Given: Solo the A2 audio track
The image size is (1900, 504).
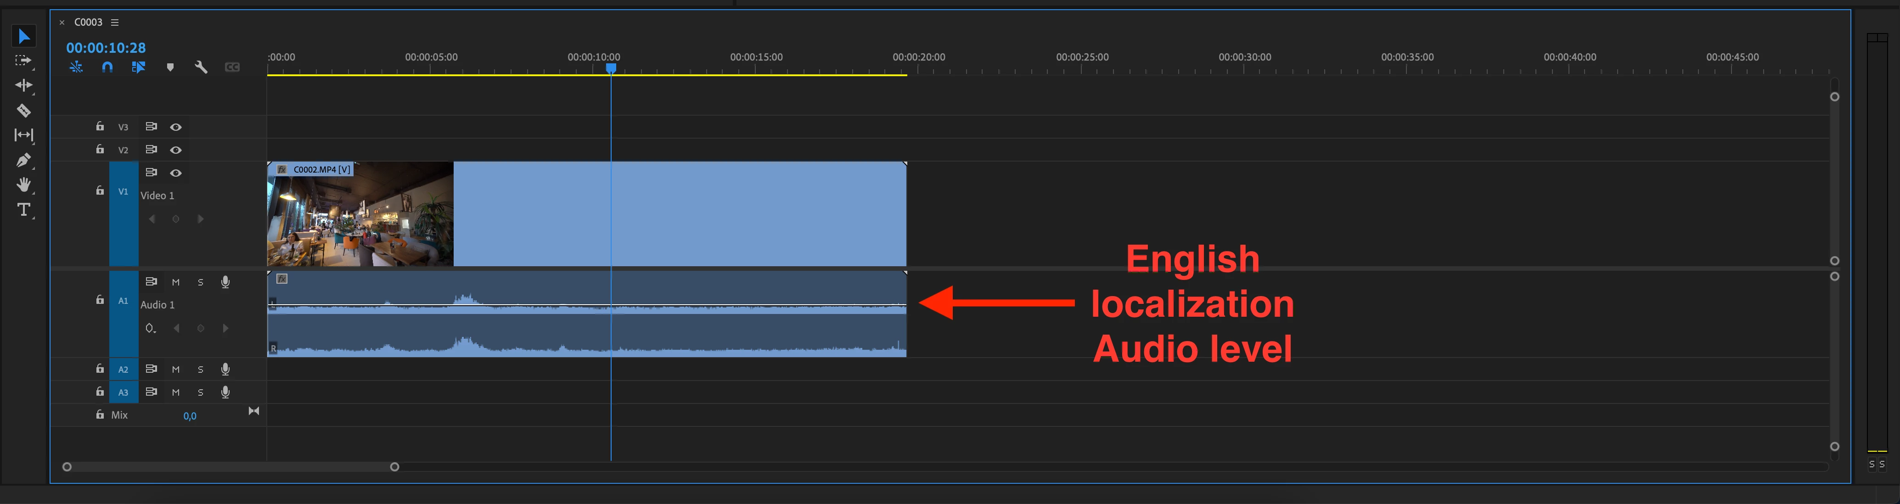Looking at the screenshot, I should 200,369.
